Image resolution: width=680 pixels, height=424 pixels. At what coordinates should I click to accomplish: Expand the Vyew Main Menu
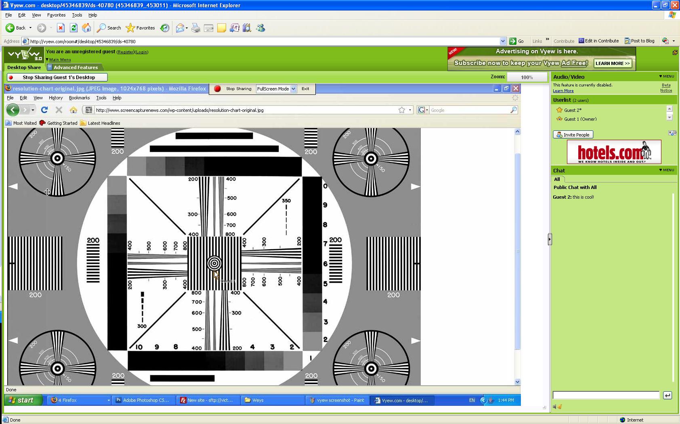[59, 60]
